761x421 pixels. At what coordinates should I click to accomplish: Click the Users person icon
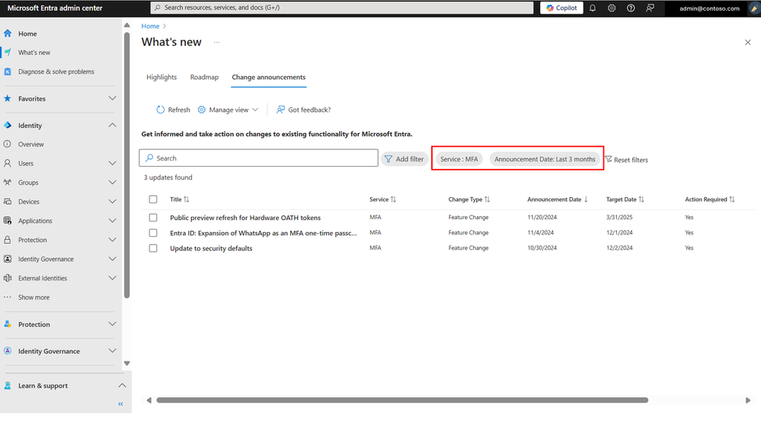pos(8,164)
